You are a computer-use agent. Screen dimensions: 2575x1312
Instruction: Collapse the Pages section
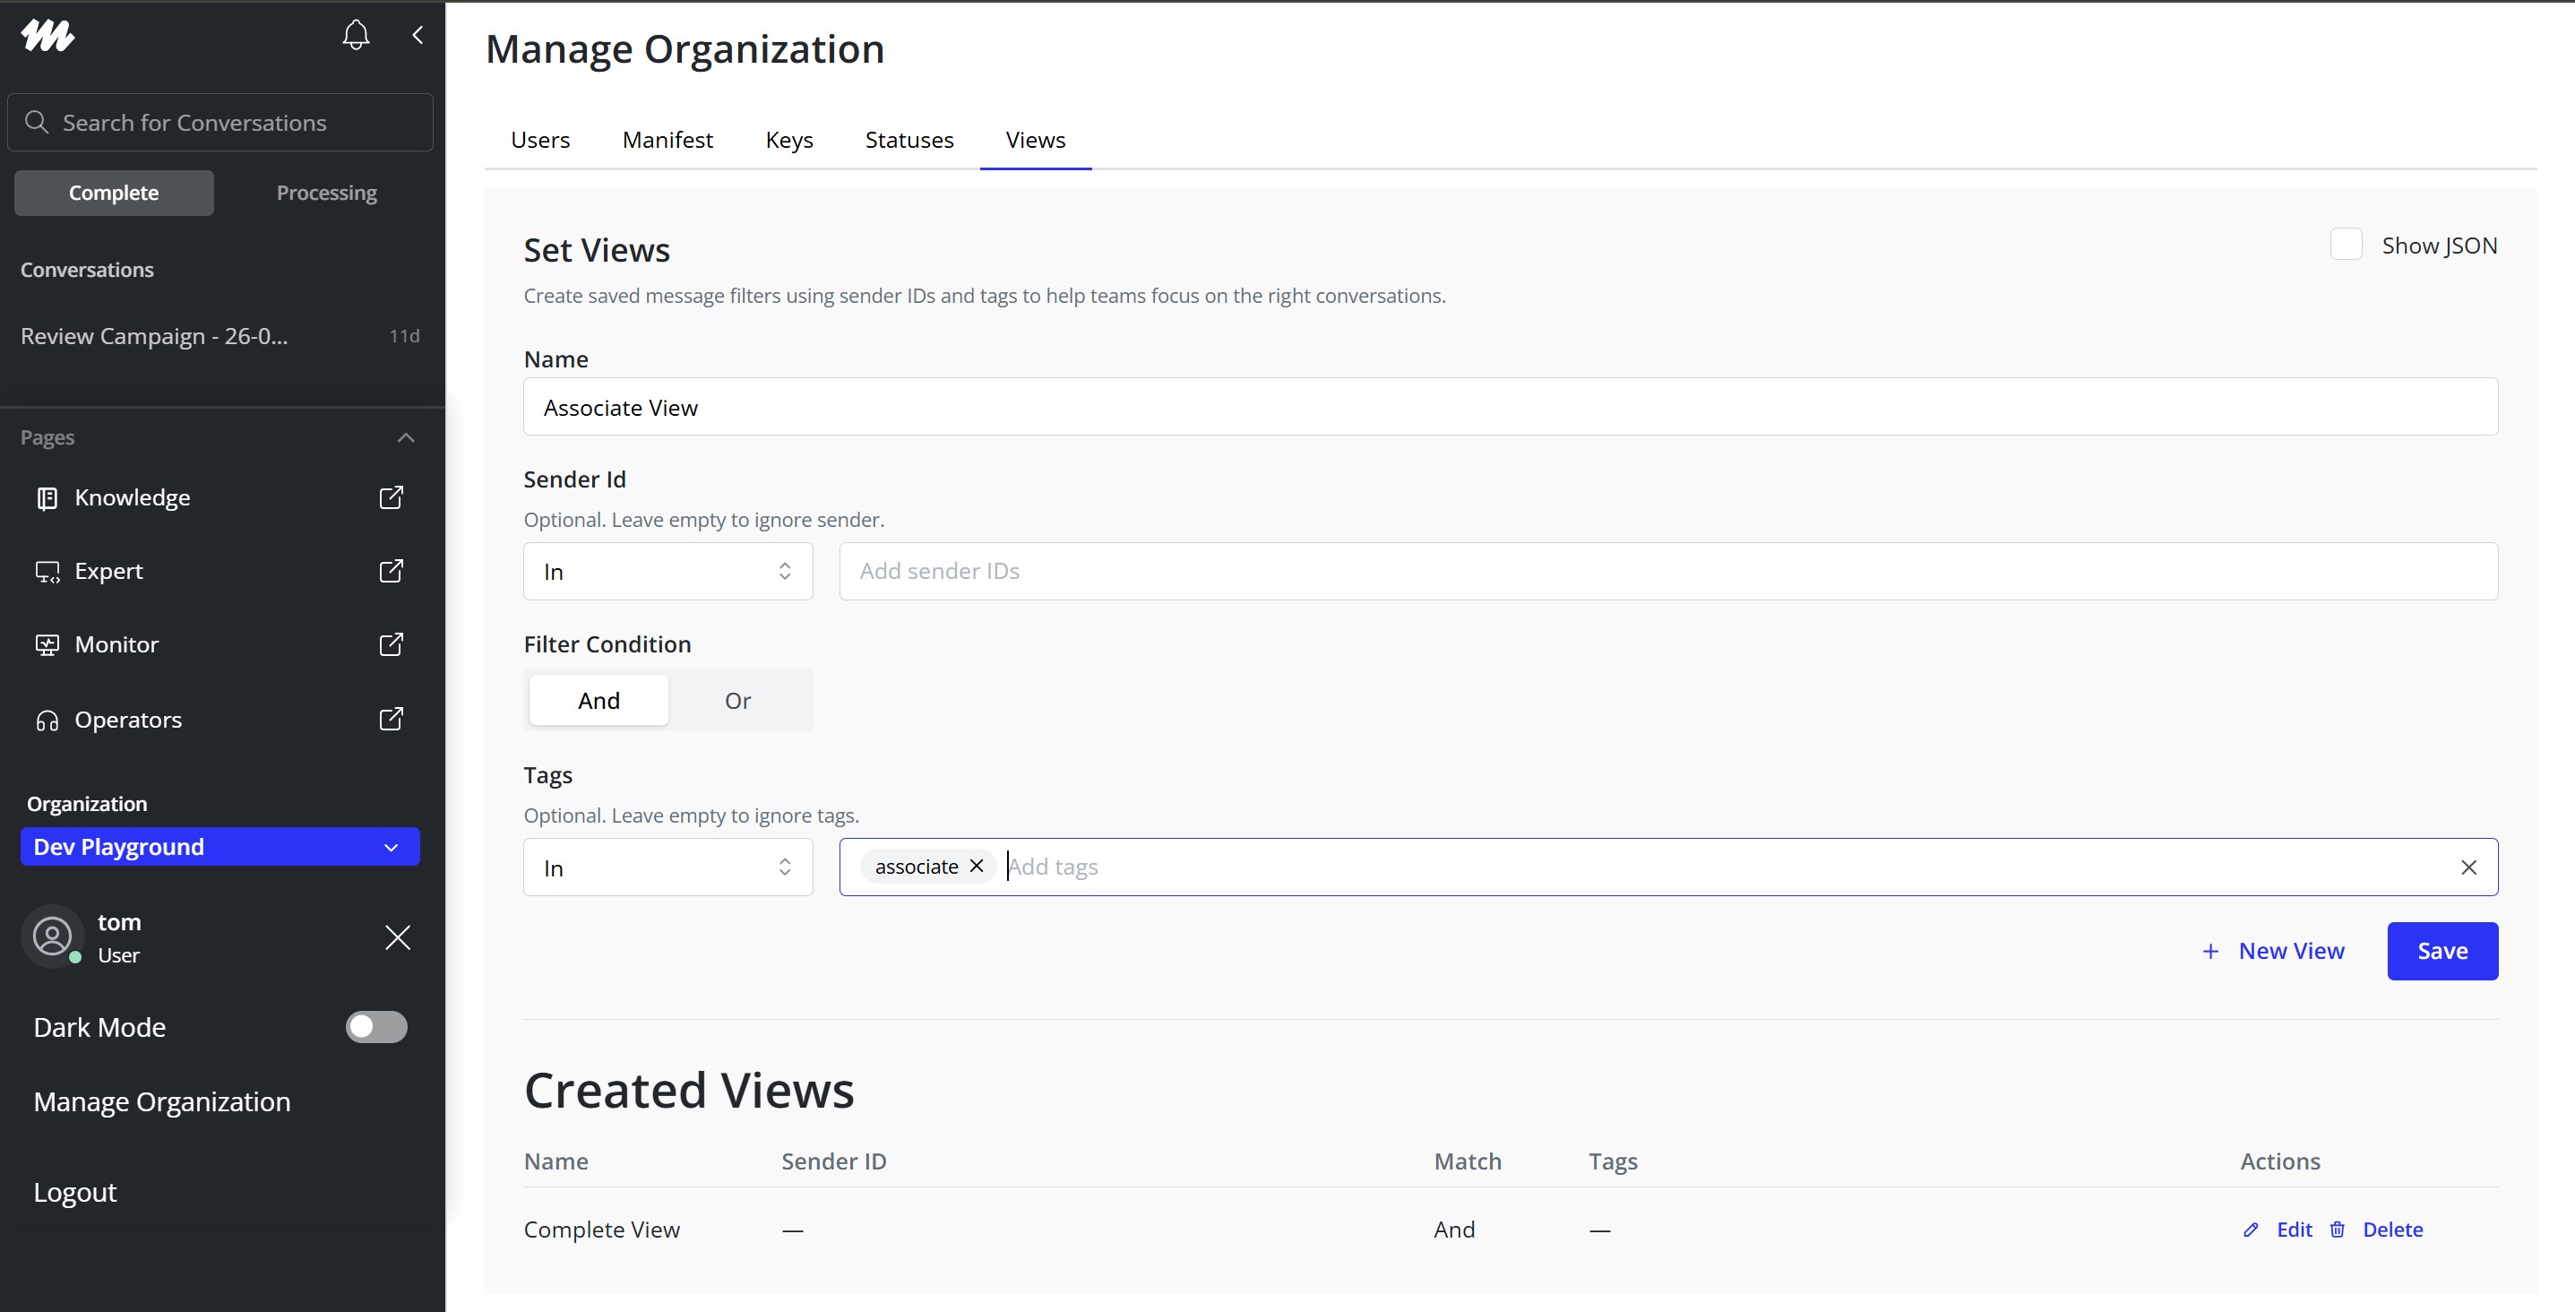(x=405, y=438)
